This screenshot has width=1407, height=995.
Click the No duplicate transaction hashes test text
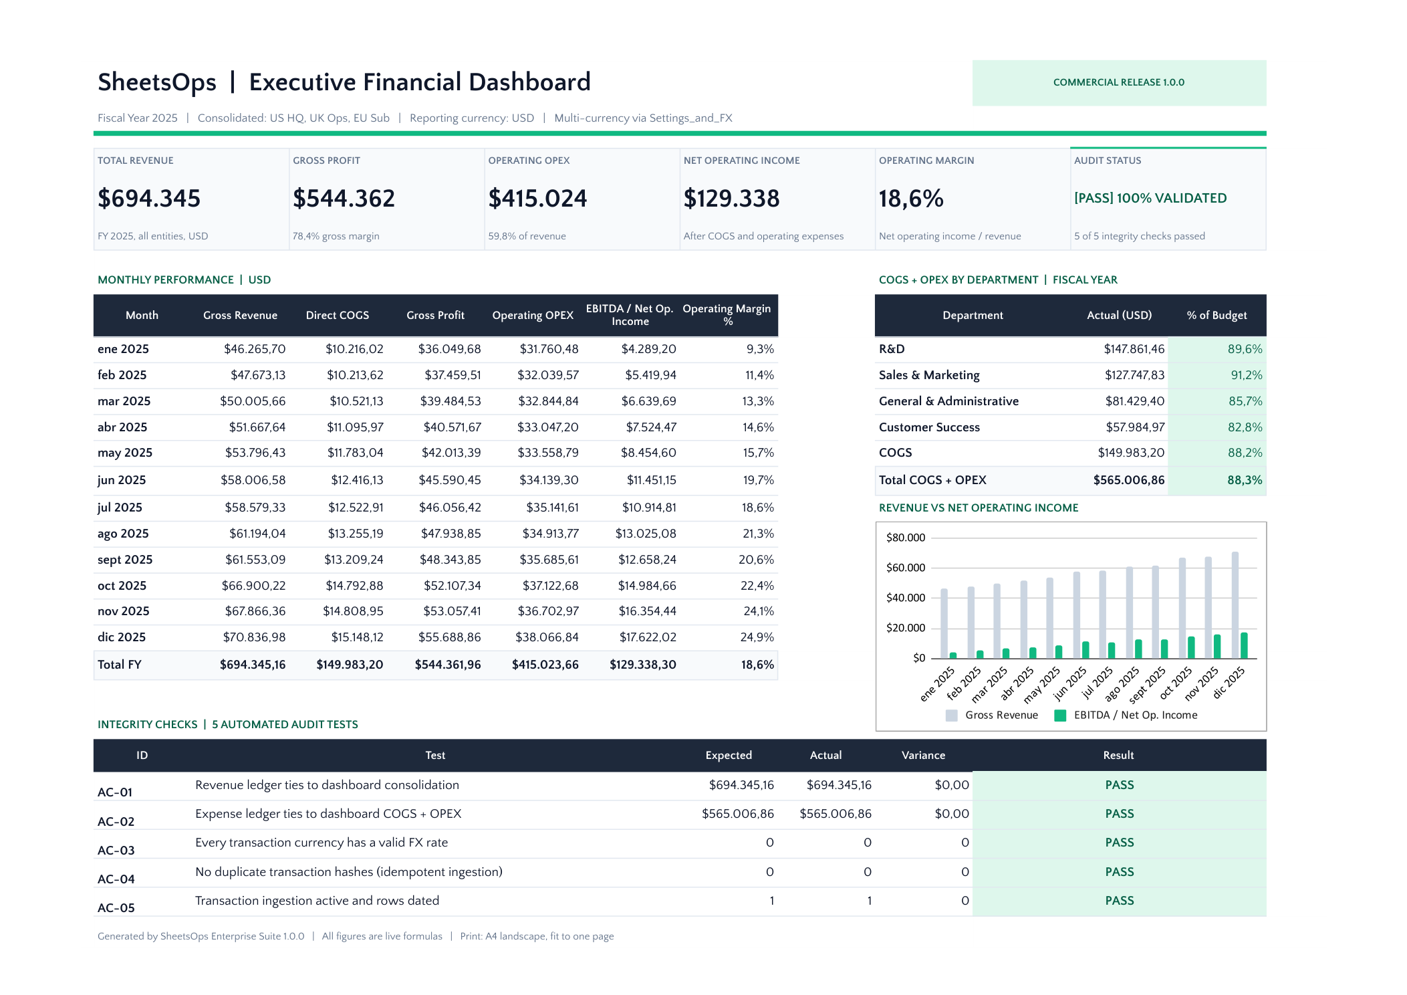349,872
